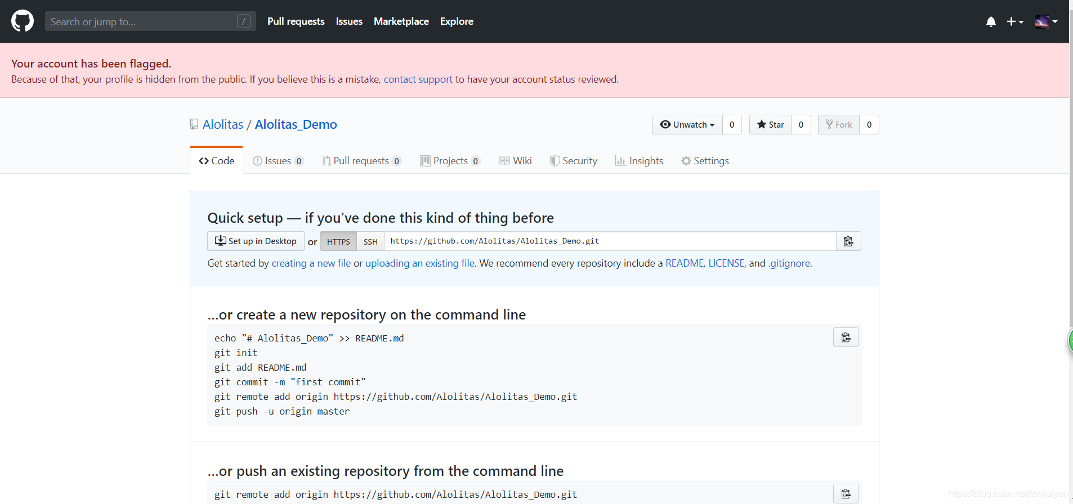
Task: Open the Projects tab
Action: point(450,161)
